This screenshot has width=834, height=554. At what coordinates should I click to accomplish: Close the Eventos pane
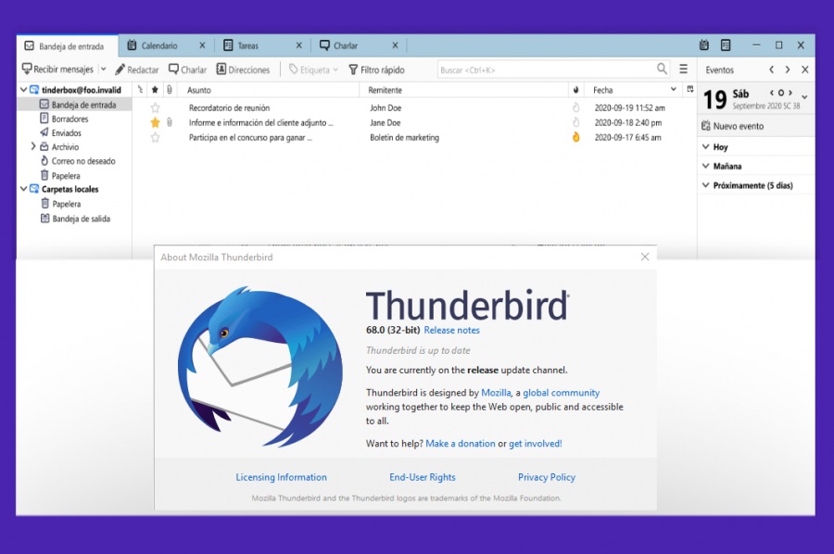(804, 69)
